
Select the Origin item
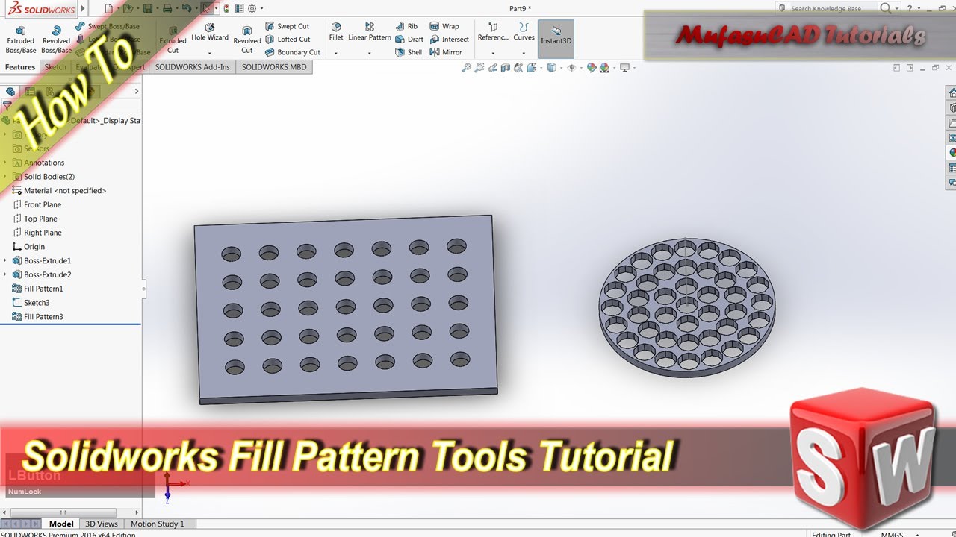(28, 247)
